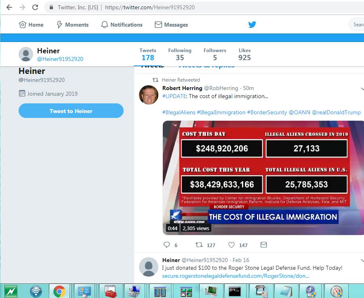Reply to Robert Herring's tweet
Image resolution: width=364 pixels, height=298 pixels.
[x=166, y=245]
